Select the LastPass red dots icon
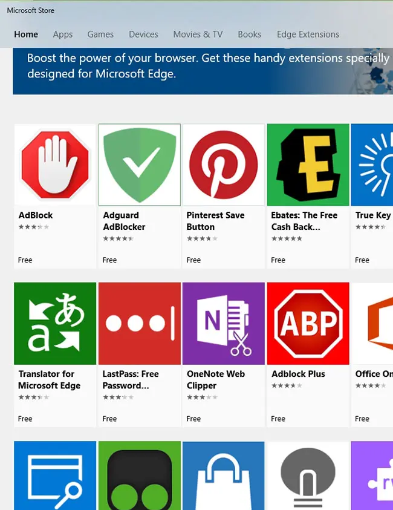This screenshot has height=510, width=393. point(139,324)
